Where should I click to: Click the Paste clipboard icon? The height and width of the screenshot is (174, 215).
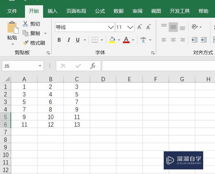tap(13, 27)
